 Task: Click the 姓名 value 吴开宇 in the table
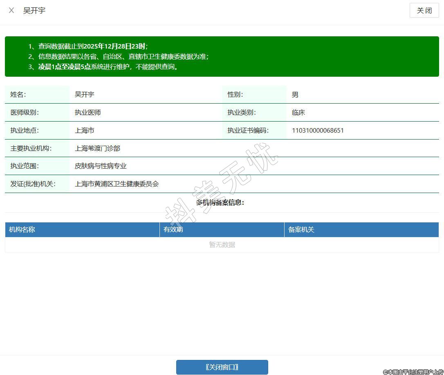pos(85,95)
